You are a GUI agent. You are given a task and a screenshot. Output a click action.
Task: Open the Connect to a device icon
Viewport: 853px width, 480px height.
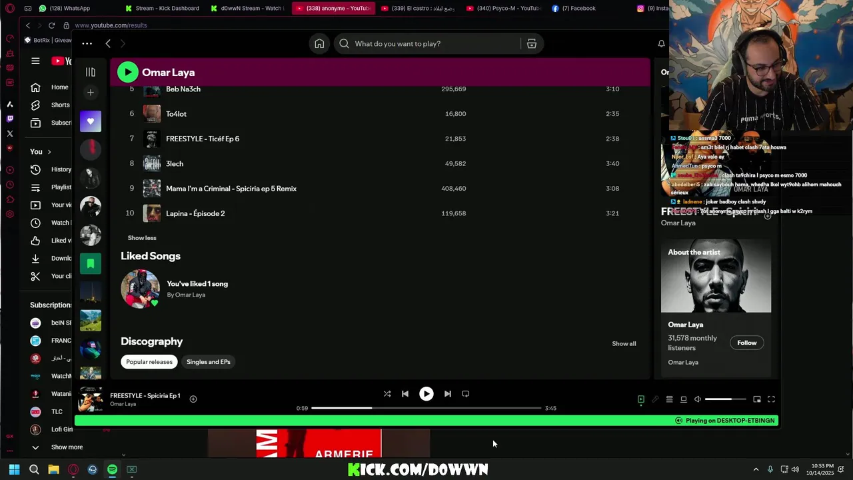pyautogui.click(x=684, y=399)
